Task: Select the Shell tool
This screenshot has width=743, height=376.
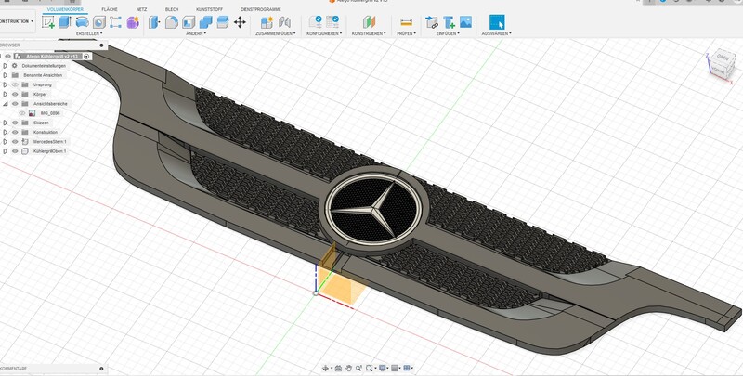Action: click(189, 21)
